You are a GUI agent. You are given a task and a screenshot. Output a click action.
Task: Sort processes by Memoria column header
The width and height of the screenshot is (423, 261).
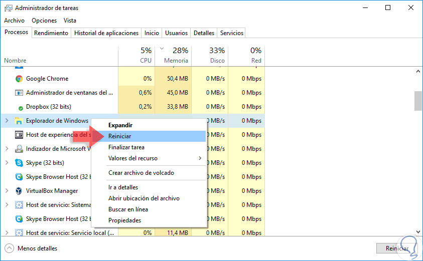click(173, 56)
